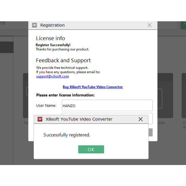
Task: Click the green OK button
Action: click(91, 149)
